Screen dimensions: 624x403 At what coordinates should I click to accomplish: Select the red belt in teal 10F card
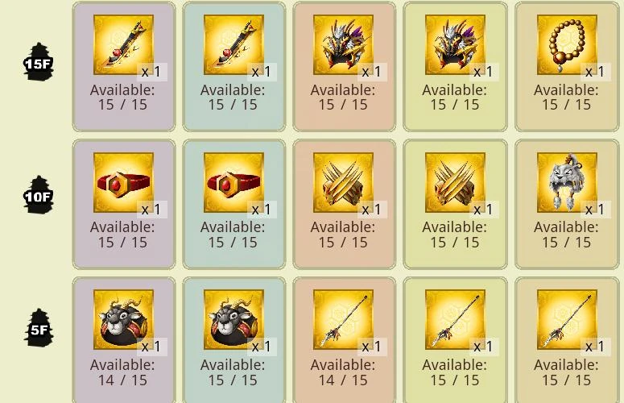pyautogui.click(x=233, y=182)
